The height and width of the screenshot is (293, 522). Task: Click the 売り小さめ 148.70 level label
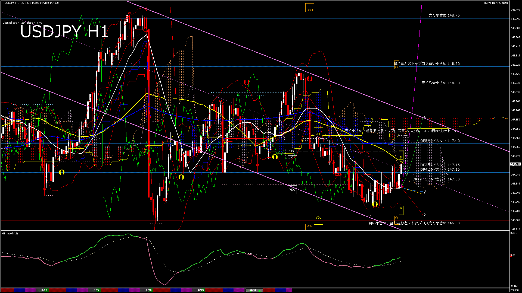pyautogui.click(x=444, y=15)
